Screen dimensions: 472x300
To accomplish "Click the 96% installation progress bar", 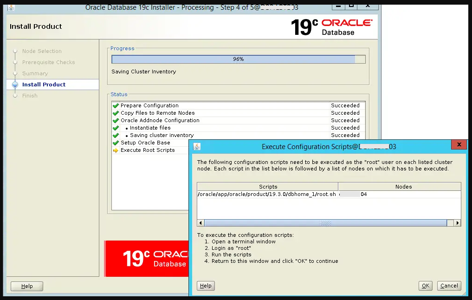I will [239, 59].
